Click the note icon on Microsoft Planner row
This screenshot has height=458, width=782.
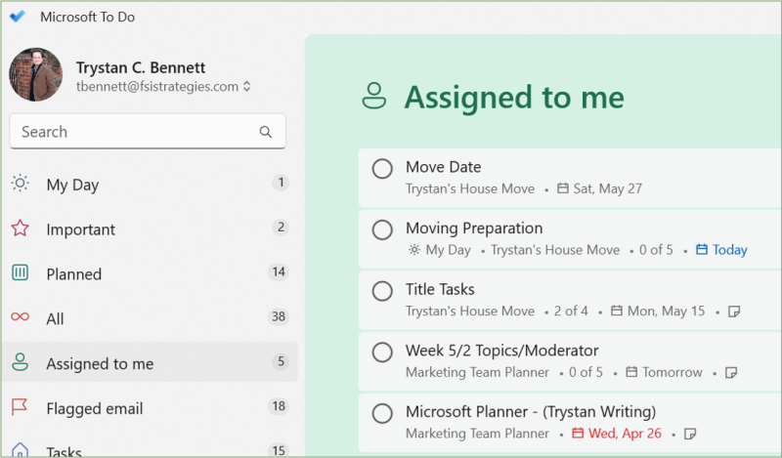coord(690,435)
